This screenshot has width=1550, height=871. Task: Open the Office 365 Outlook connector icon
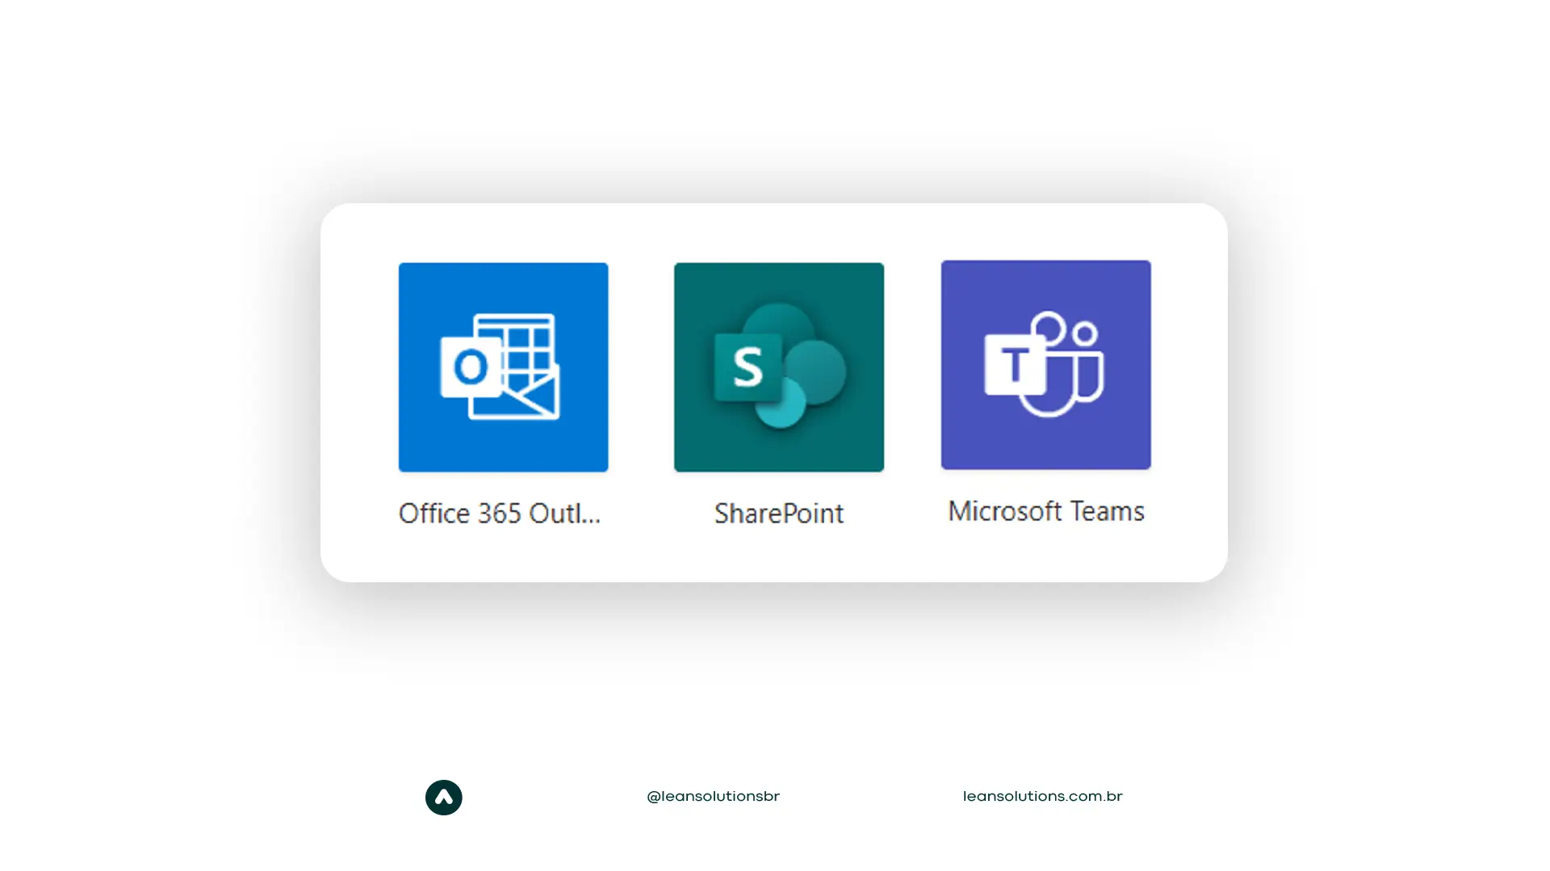point(503,367)
